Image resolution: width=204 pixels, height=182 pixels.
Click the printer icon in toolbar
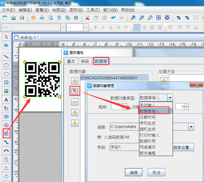click(x=42, y=18)
